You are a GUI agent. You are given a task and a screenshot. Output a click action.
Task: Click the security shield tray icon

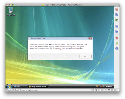97,86
